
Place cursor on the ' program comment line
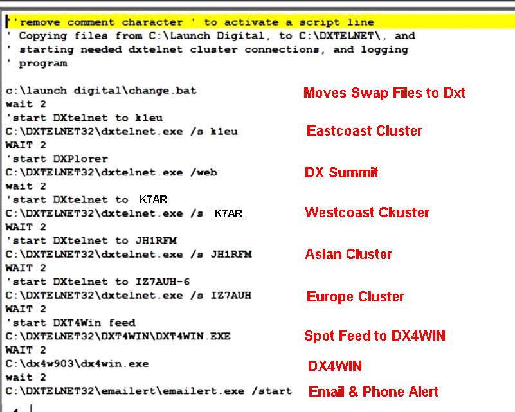click(x=37, y=64)
